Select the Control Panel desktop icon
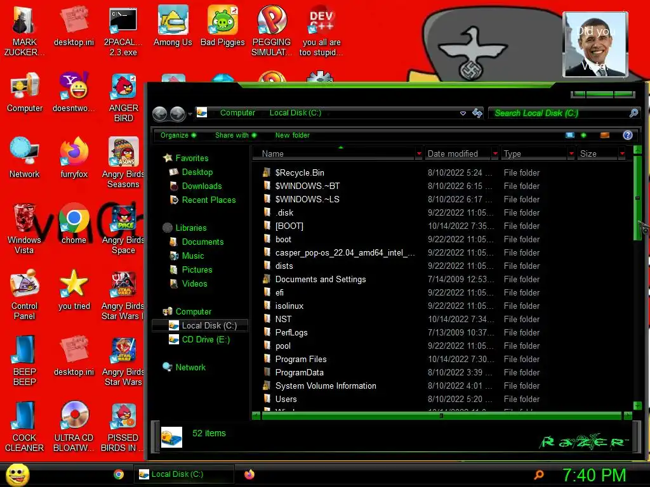 click(25, 294)
